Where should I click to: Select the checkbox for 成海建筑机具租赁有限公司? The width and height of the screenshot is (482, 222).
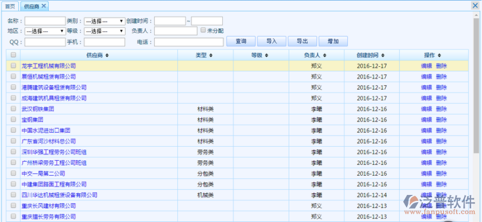pos(13,97)
